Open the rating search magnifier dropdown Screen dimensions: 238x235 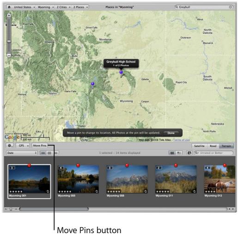pos(197,153)
